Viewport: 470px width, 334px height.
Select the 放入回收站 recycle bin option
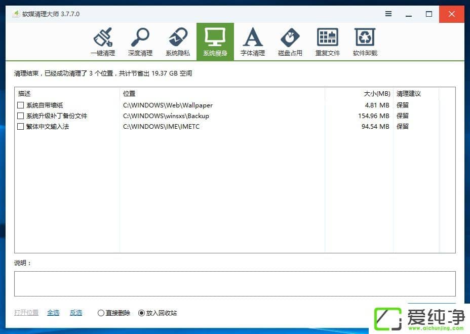click(142, 313)
